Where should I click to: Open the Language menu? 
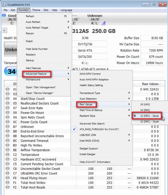tap(66, 10)
